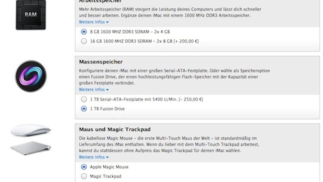Click the RAM chip icon
The image size is (323, 182).
click(31, 15)
